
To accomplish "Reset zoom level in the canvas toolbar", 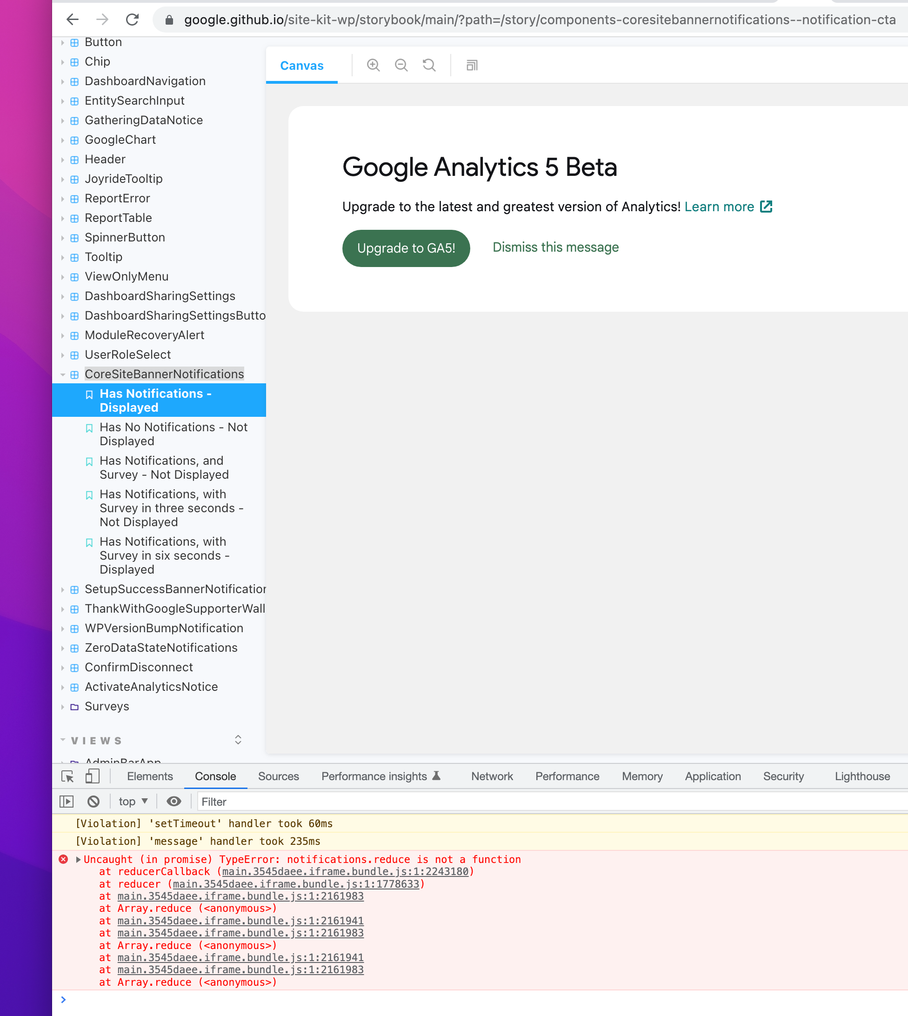I will pyautogui.click(x=429, y=65).
